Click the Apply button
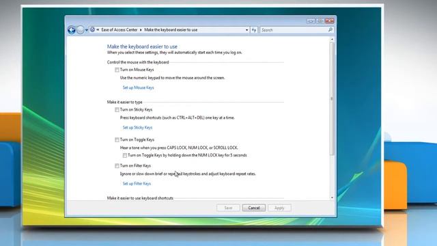437x246 pixels. pyautogui.click(x=279, y=208)
